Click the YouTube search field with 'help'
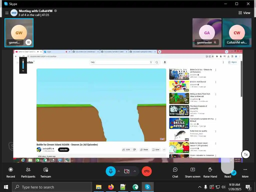The width and height of the screenshot is (256, 192). pyautogui.click(x=119, y=62)
